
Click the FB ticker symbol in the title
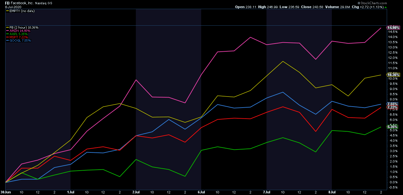[x=7, y=3]
